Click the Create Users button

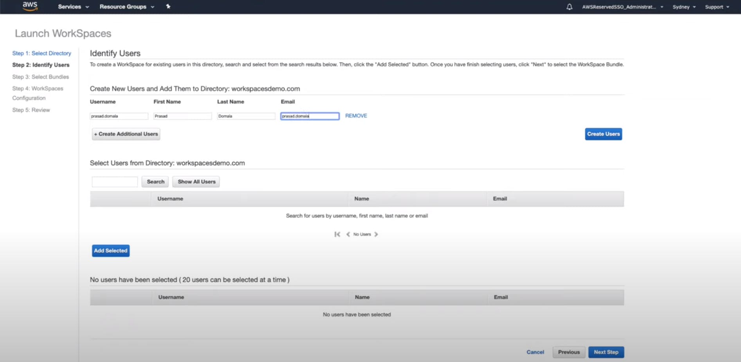click(603, 134)
